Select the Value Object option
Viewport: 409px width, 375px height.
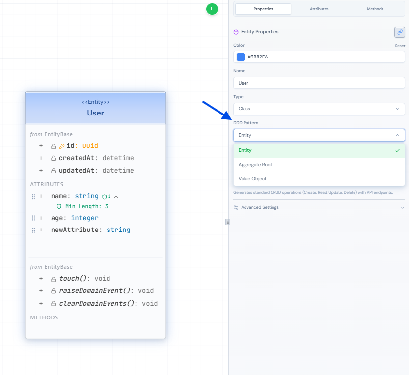click(x=252, y=179)
